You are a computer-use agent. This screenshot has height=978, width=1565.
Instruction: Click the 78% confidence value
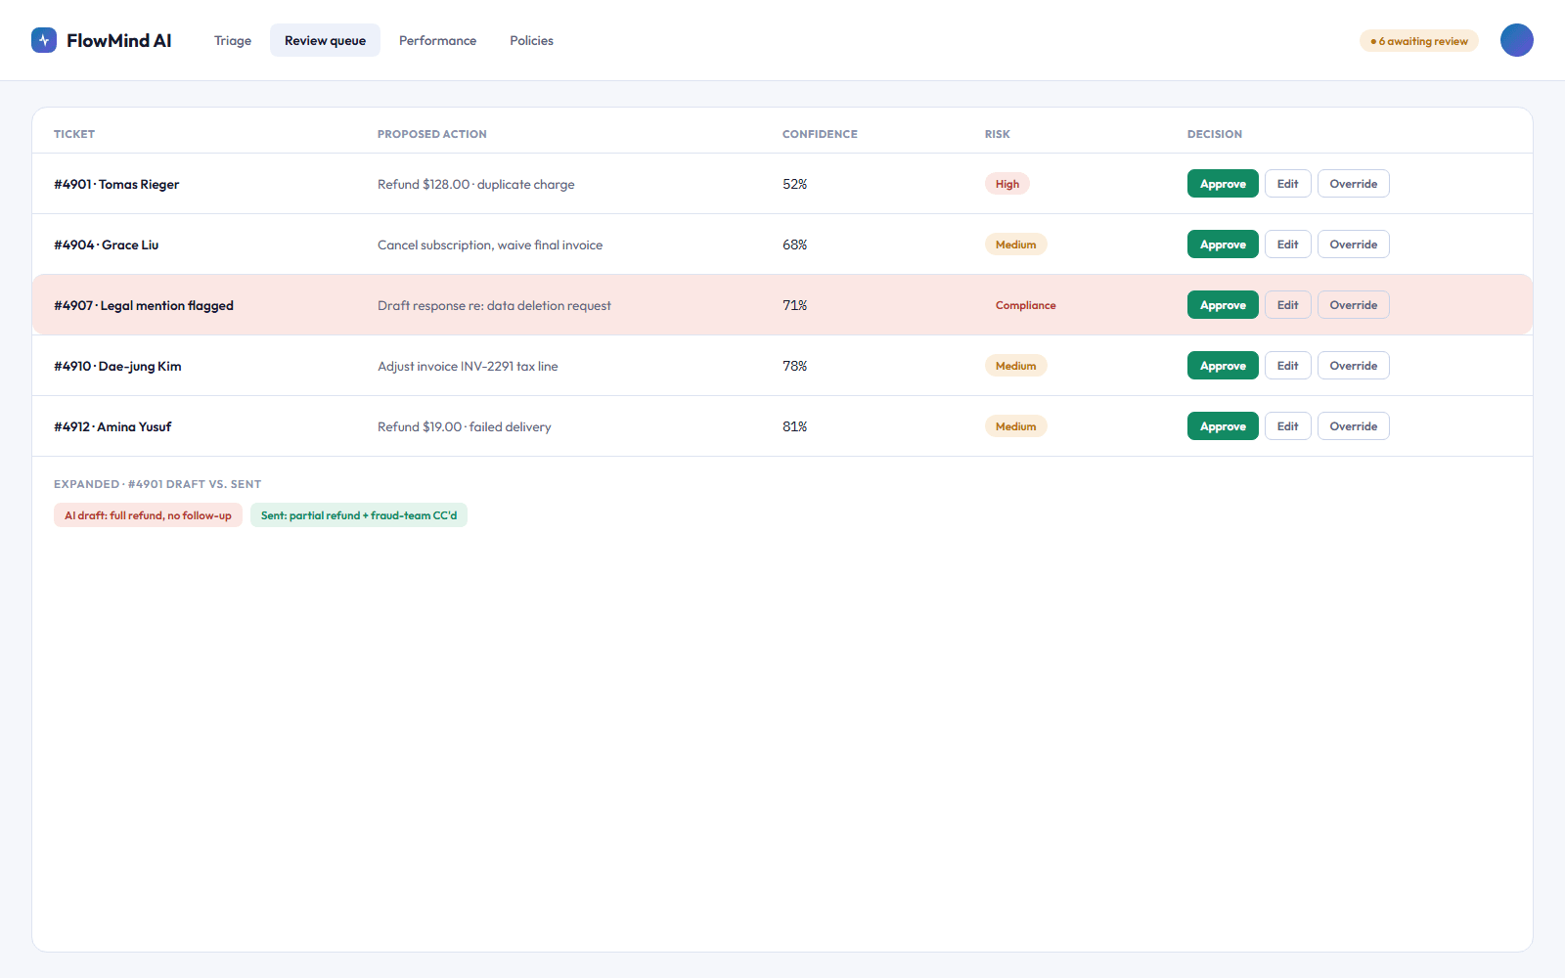pyautogui.click(x=794, y=366)
